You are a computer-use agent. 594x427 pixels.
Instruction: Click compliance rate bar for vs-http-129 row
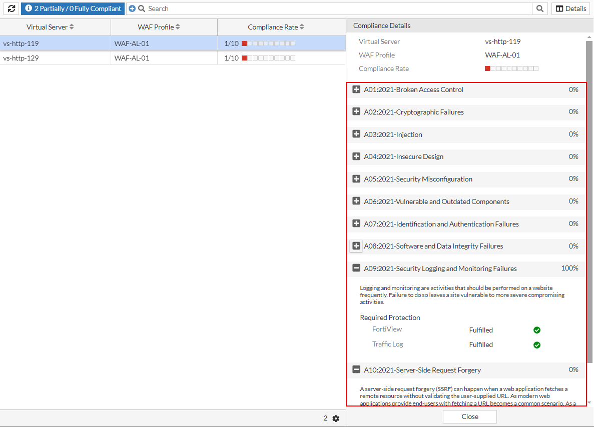point(269,58)
